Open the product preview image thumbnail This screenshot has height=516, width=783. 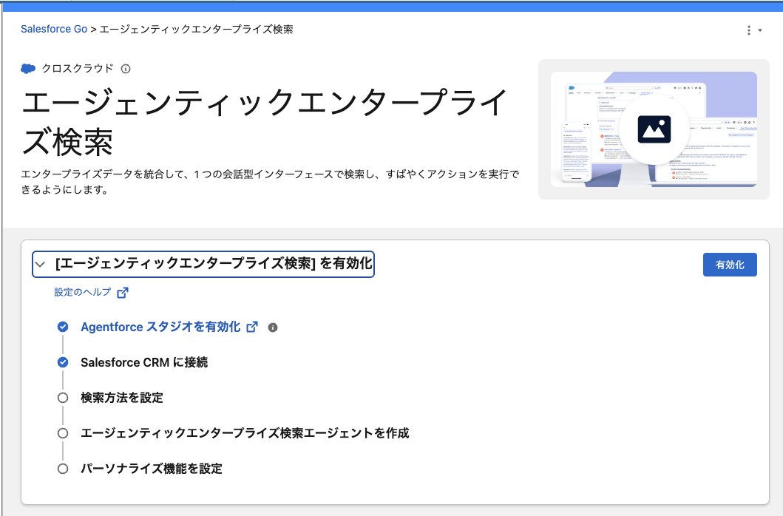654,129
